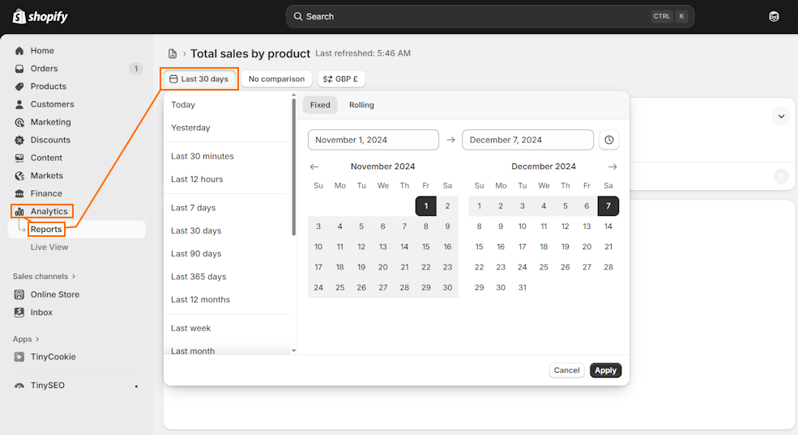
Task: Switch to the Rolling tab
Action: click(361, 104)
